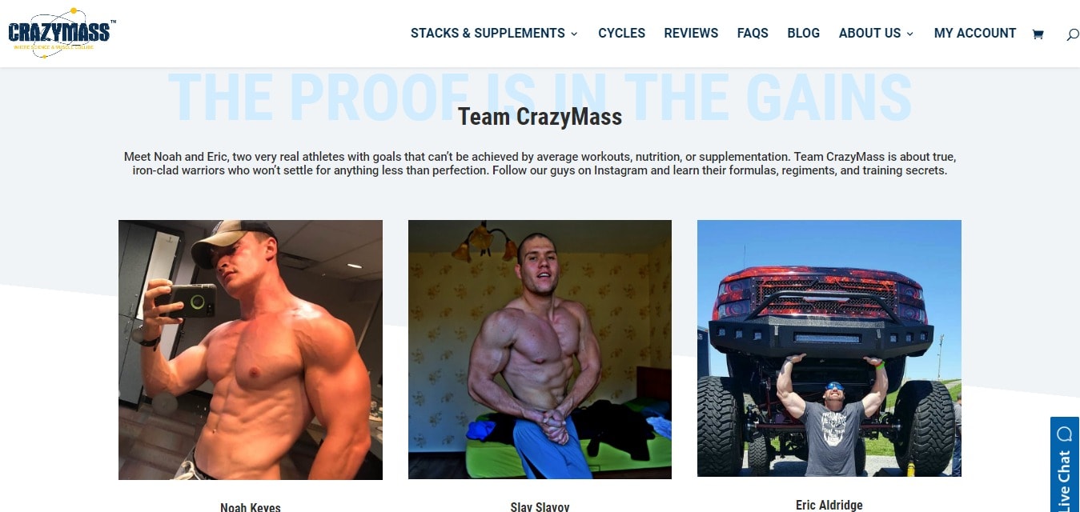Image resolution: width=1080 pixels, height=512 pixels.
Task: Open My Account
Action: click(975, 33)
